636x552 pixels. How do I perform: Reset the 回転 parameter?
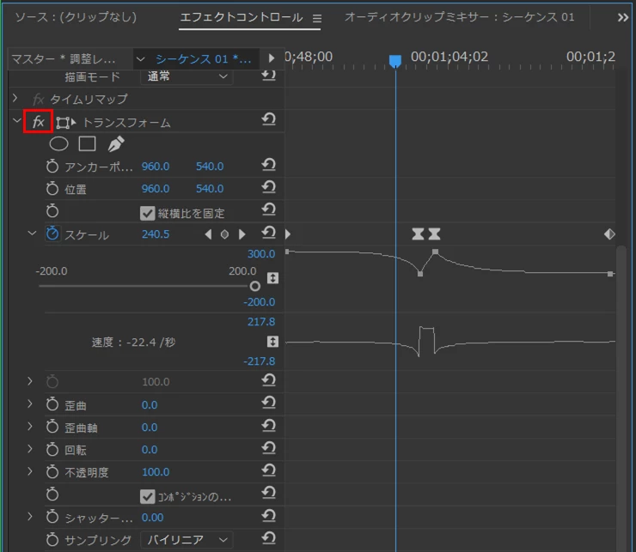268,448
